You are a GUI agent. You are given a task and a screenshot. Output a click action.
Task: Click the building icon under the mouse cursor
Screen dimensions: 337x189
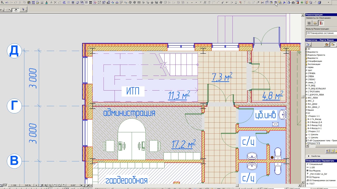[x=275, y=3]
